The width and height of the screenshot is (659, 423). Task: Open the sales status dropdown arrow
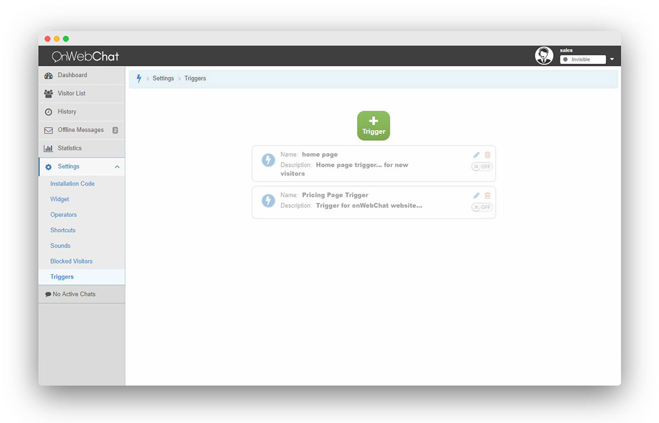(612, 59)
